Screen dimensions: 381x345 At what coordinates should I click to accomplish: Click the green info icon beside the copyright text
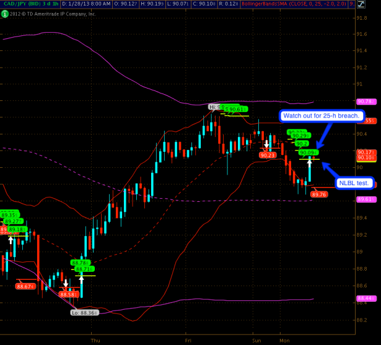(x=4, y=12)
